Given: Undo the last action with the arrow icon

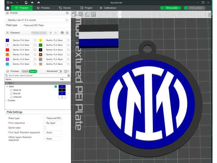Looking at the screenshot, I should pyautogui.click(x=32, y=3).
